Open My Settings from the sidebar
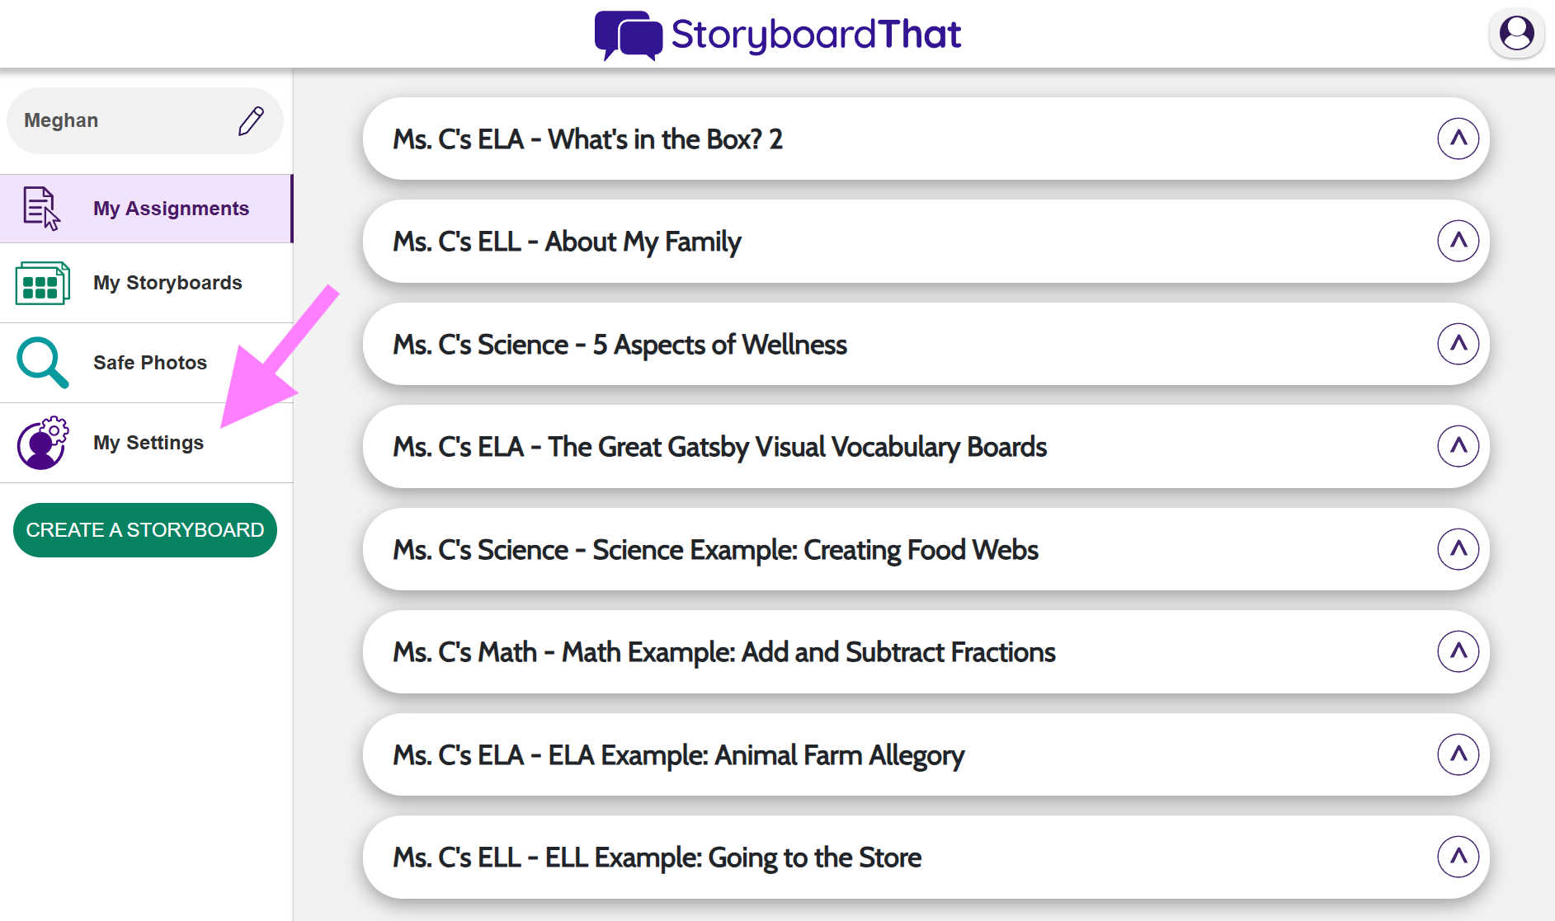Viewport: 1555px width, 921px height. (x=148, y=443)
